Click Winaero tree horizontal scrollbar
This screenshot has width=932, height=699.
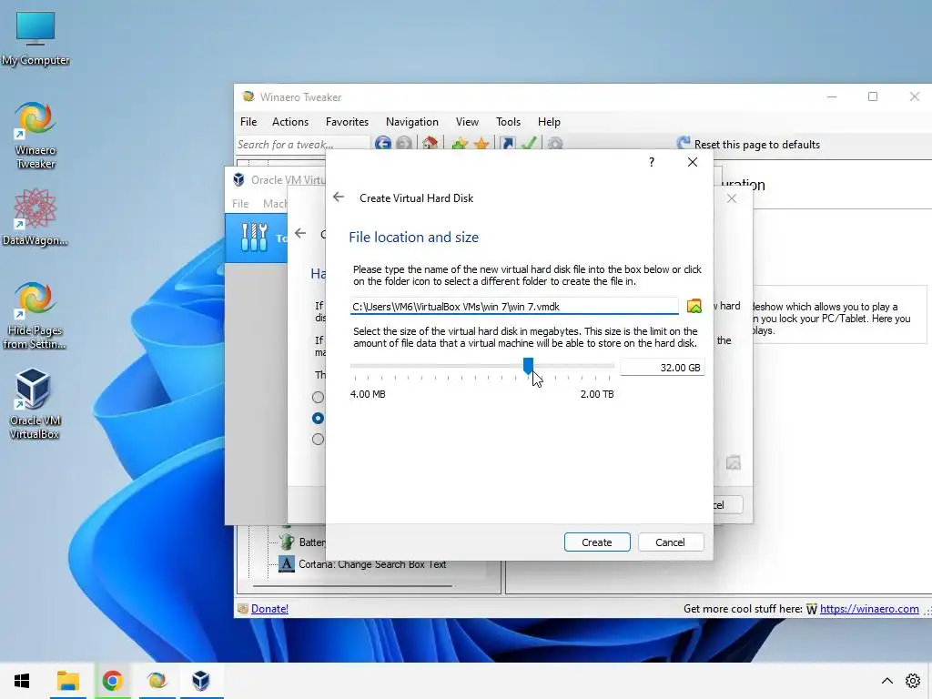(x=352, y=586)
